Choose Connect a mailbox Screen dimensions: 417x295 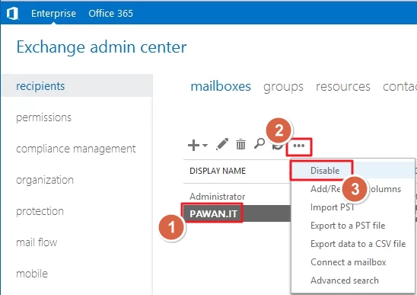(353, 262)
